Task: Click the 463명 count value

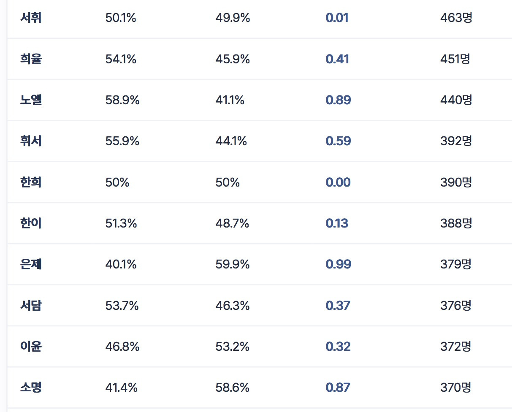Action: tap(456, 18)
